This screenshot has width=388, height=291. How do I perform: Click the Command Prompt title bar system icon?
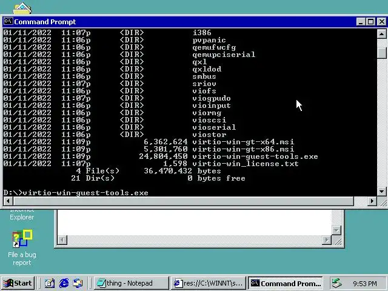(8, 22)
